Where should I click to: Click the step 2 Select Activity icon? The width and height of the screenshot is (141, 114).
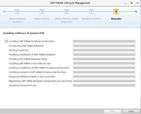click(42, 12)
